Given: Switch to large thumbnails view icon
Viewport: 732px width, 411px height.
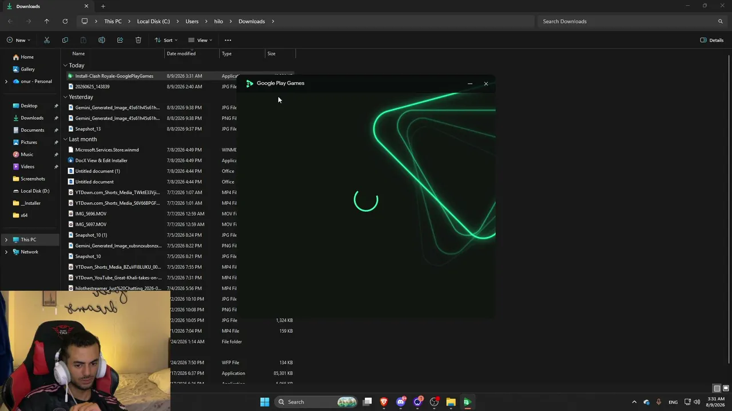Looking at the screenshot, I should (725, 389).
